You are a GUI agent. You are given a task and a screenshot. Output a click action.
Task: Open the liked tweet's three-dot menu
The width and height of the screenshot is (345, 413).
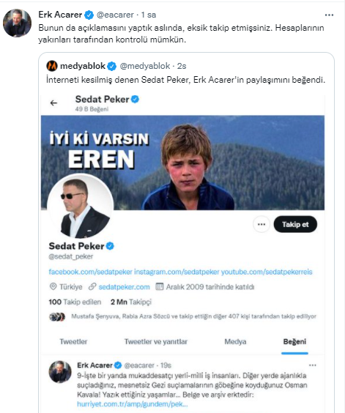312,365
